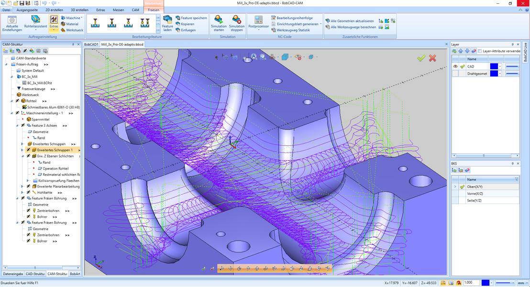Click Alle Geometrien aktualisieren
530x287 pixels.
click(x=350, y=21)
